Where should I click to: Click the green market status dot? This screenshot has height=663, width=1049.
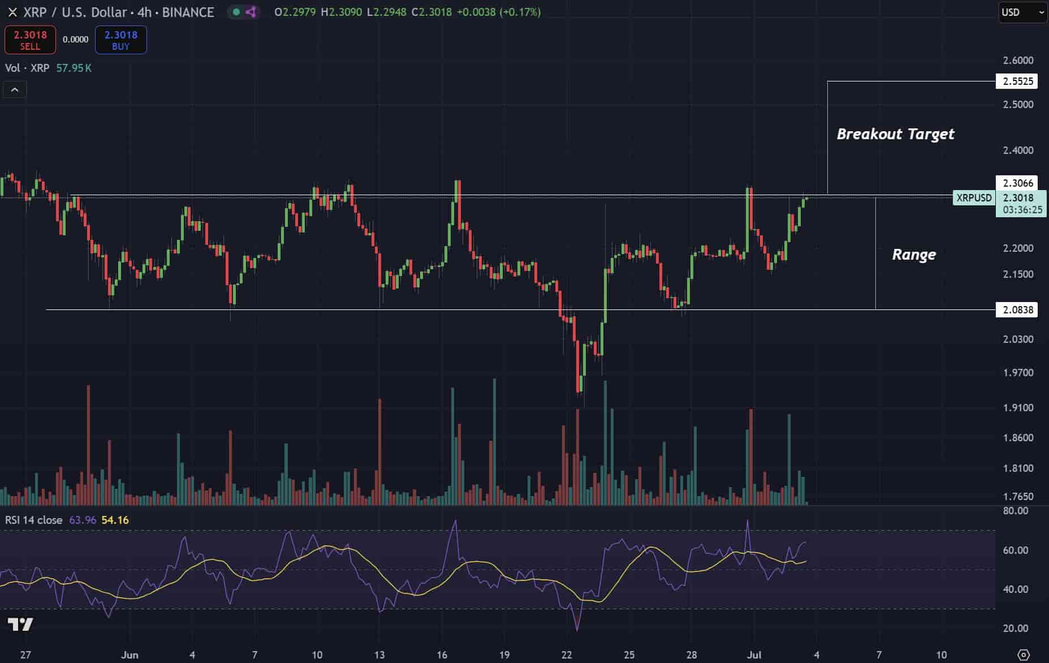pos(236,12)
